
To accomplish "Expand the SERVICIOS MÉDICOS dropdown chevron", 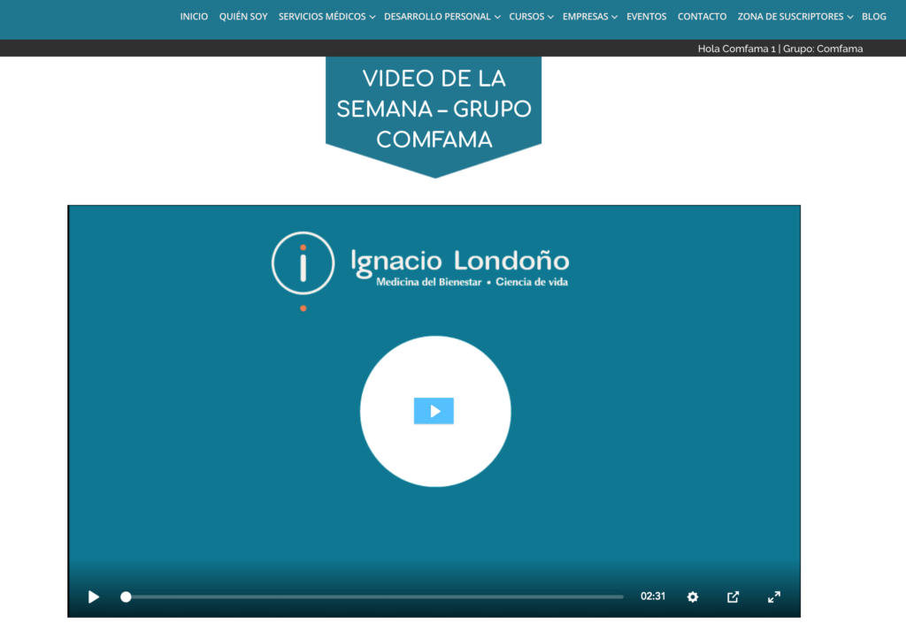I will coord(372,18).
